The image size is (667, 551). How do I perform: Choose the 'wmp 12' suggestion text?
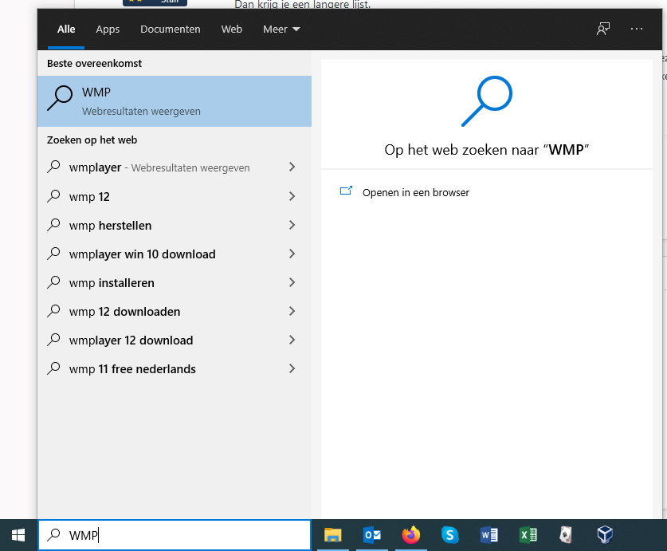[x=89, y=197]
